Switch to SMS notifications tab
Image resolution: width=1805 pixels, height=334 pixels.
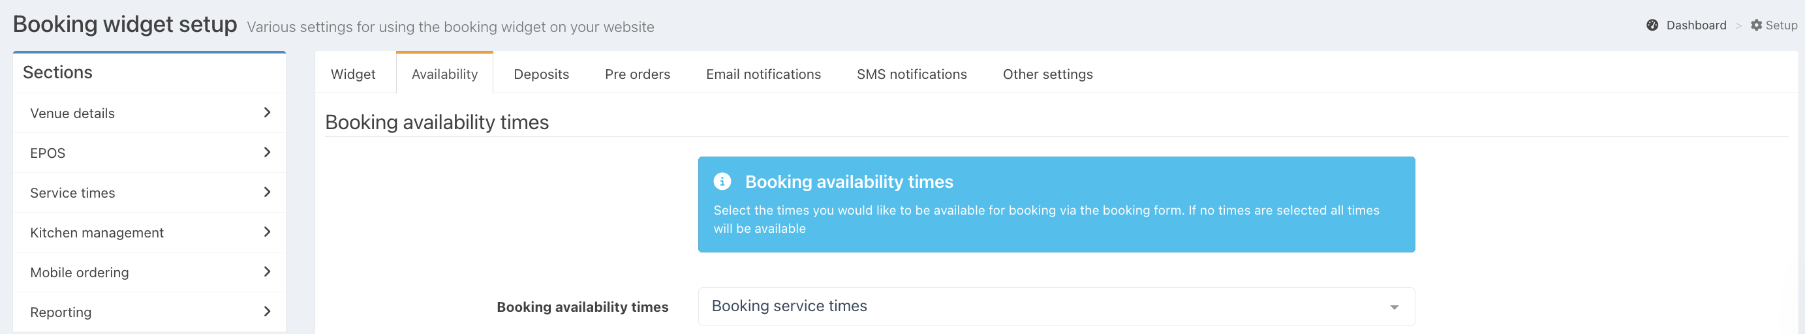coord(911,74)
